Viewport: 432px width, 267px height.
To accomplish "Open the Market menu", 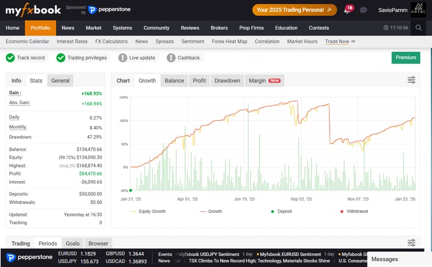I will (x=93, y=28).
